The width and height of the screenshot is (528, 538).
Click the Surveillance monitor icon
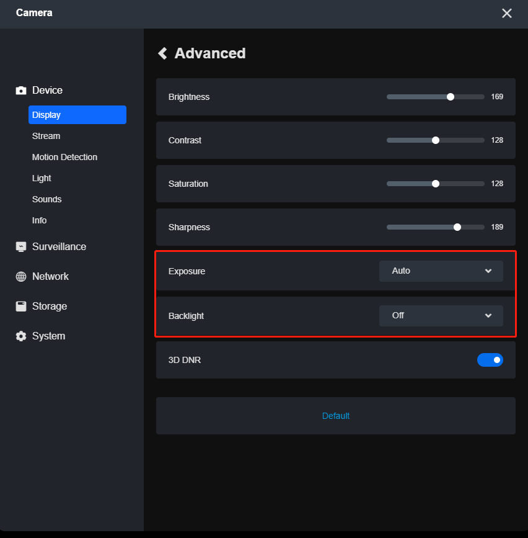coord(21,247)
